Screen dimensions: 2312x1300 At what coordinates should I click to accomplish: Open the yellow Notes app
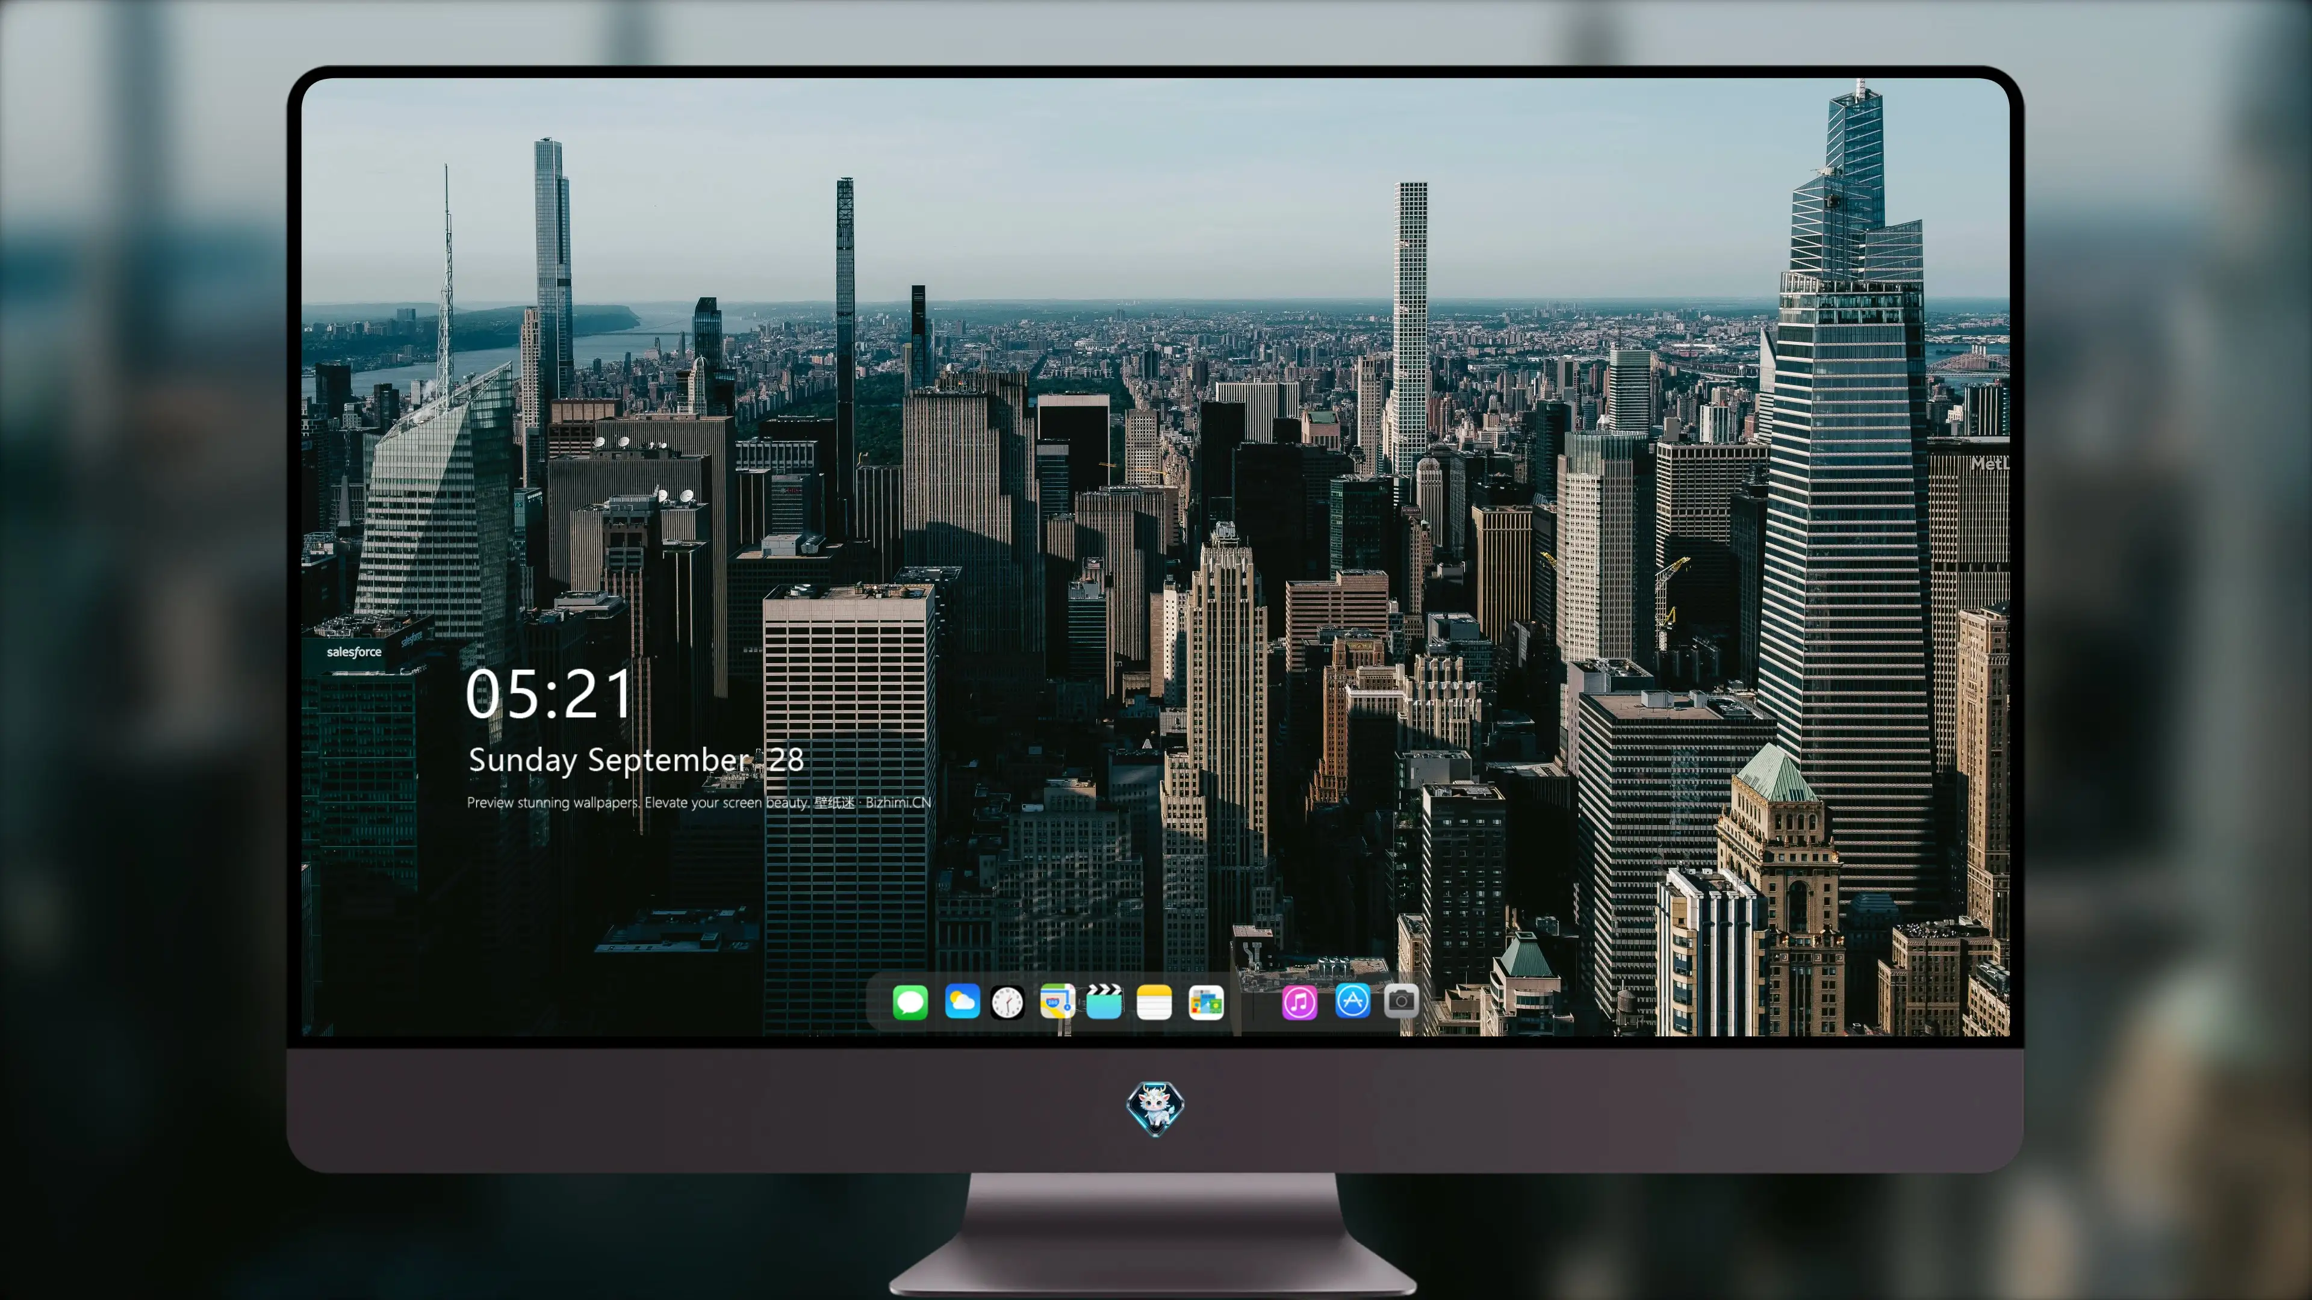click(x=1154, y=1002)
